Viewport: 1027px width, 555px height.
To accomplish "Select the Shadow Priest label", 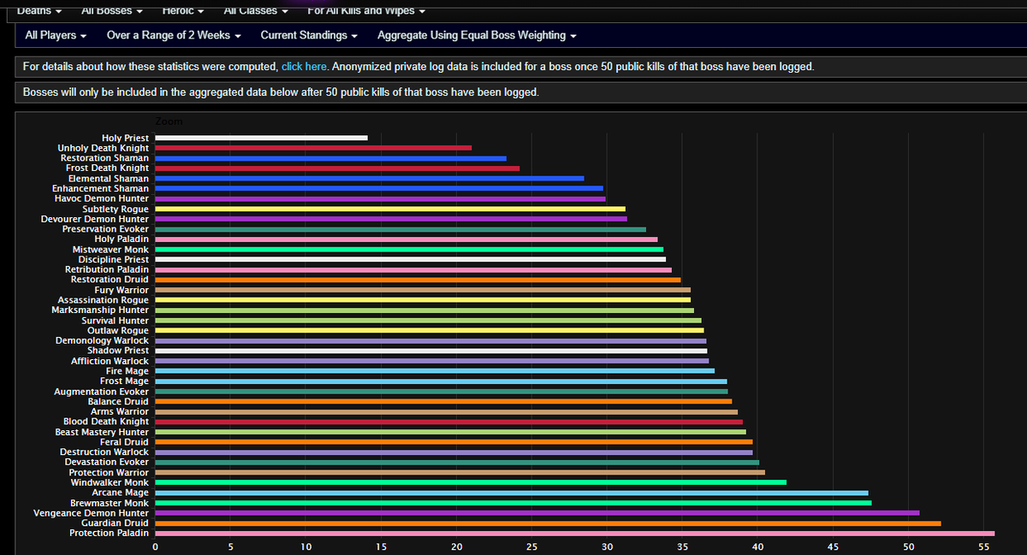I will pos(118,351).
